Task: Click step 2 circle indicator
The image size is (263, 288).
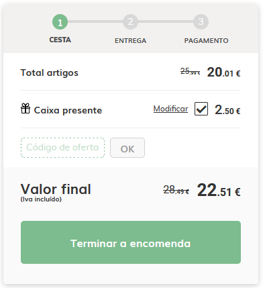Action: 130,22
